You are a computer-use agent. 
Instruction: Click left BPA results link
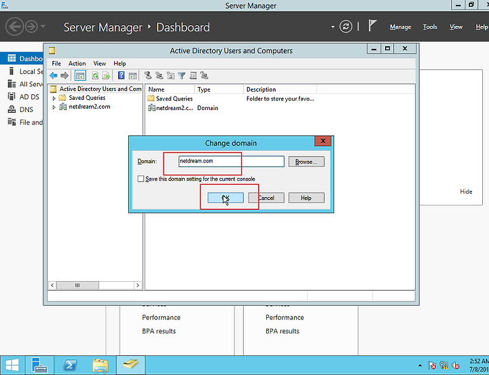click(159, 331)
